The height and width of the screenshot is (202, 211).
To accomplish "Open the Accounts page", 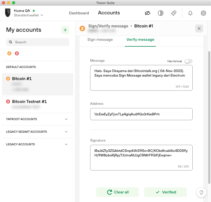I will point(109,13).
